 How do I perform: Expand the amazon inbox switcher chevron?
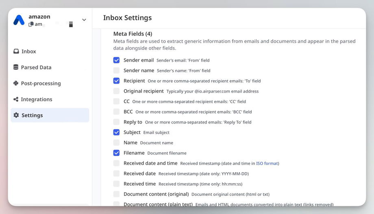click(x=84, y=20)
